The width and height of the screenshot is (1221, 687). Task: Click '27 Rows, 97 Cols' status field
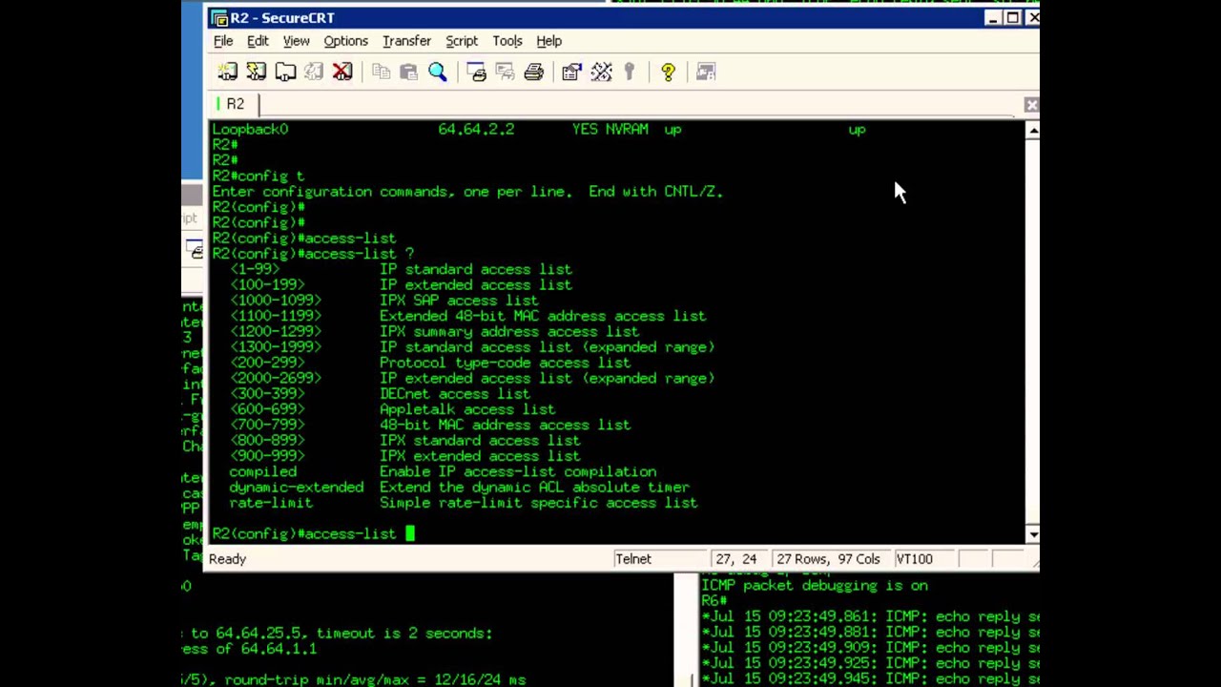tap(828, 559)
